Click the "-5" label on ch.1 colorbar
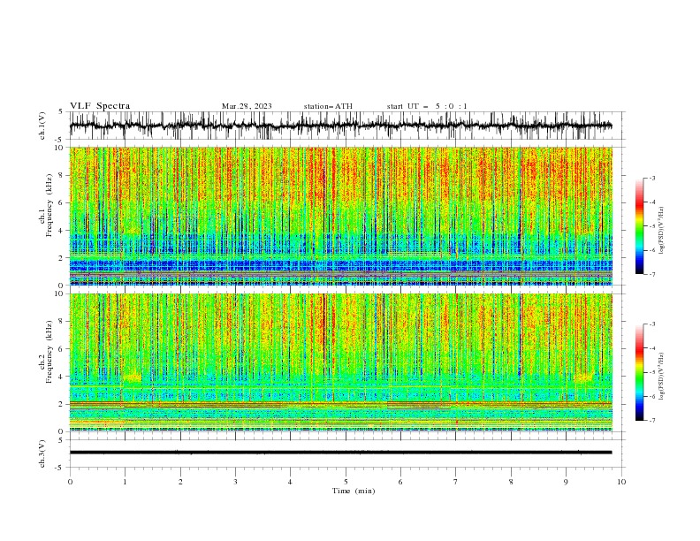The image size is (700, 541). [x=652, y=226]
